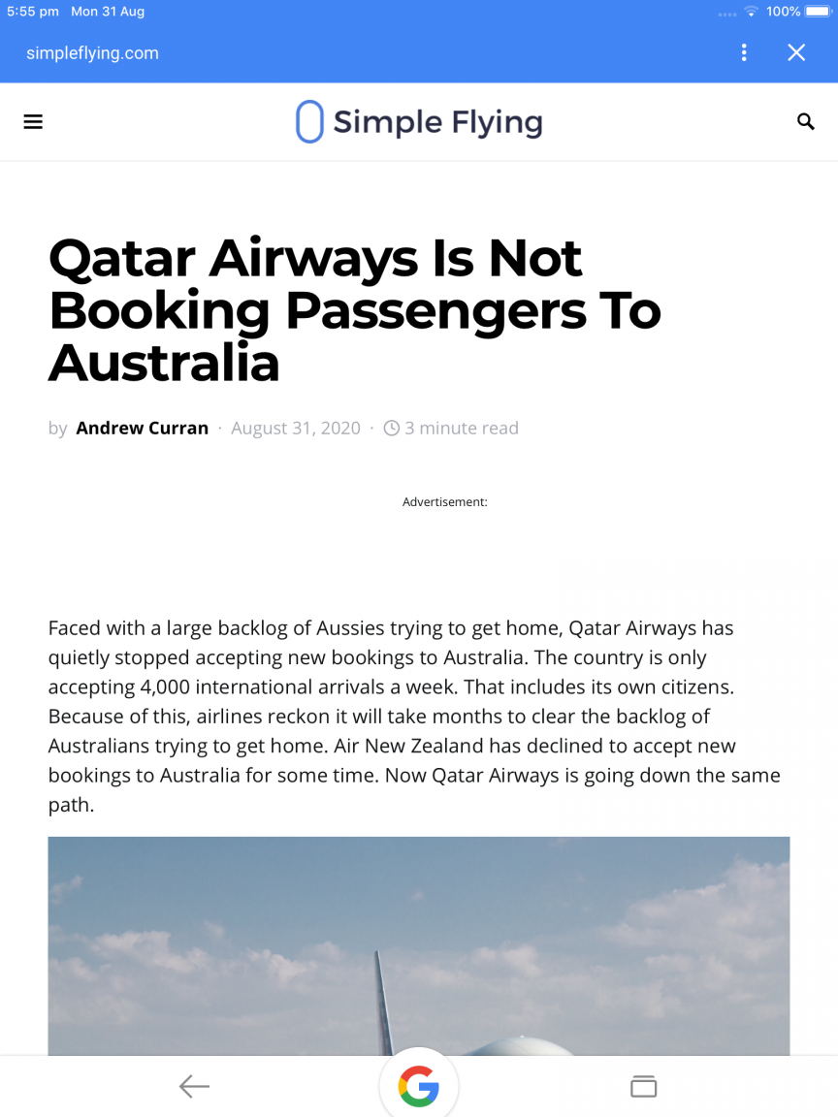Open the three-dot browser options menu
Screen dimensions: 838x1117
744,52
